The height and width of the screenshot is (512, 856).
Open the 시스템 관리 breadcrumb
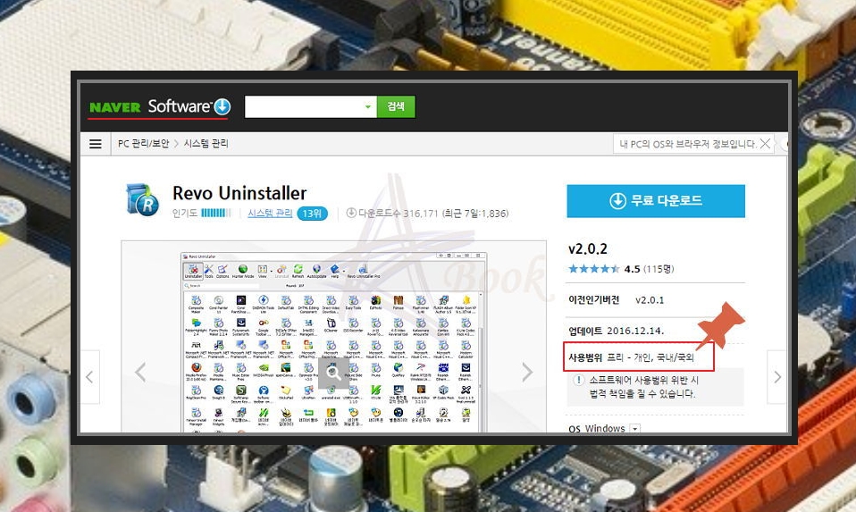(206, 144)
